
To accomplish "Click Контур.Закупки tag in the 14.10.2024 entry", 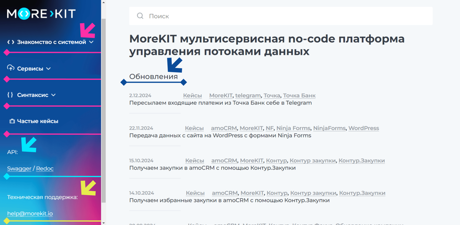I will pos(362,193).
